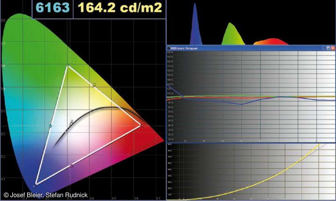Click the RGB Levels window title icon
Viewport: 336px width, 201px height.
(x=169, y=48)
